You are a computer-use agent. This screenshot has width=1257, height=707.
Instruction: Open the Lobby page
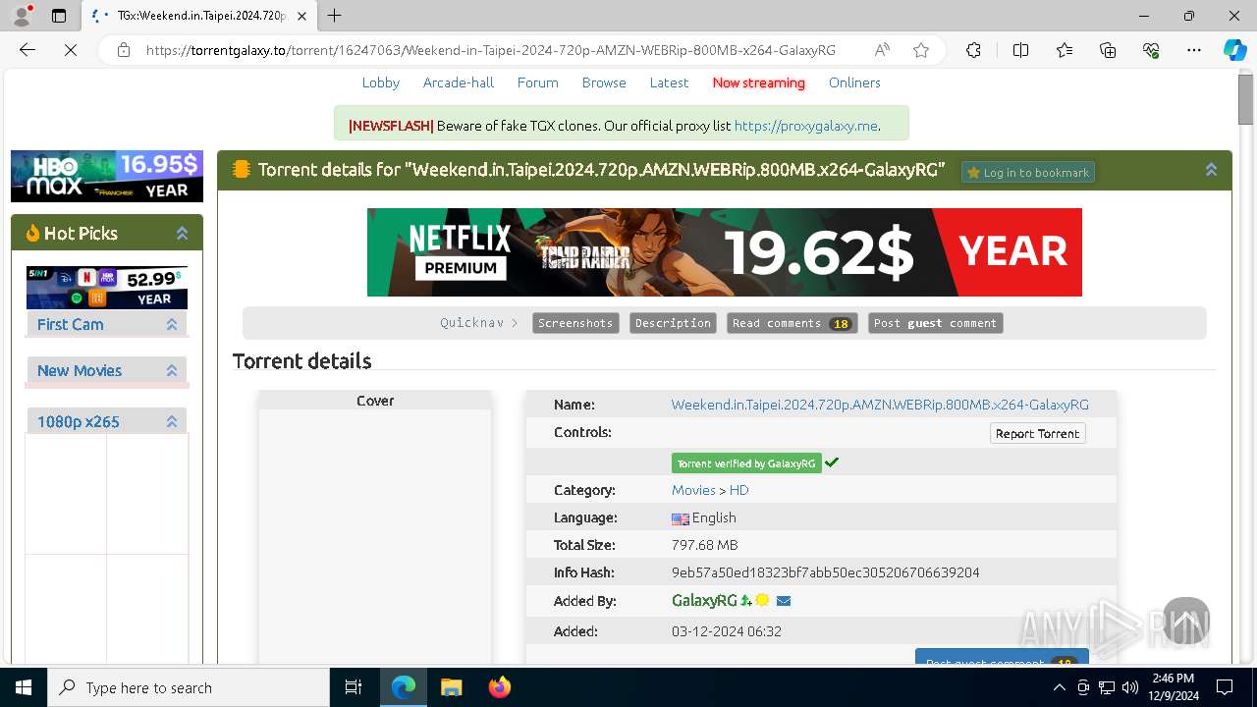pyautogui.click(x=380, y=82)
